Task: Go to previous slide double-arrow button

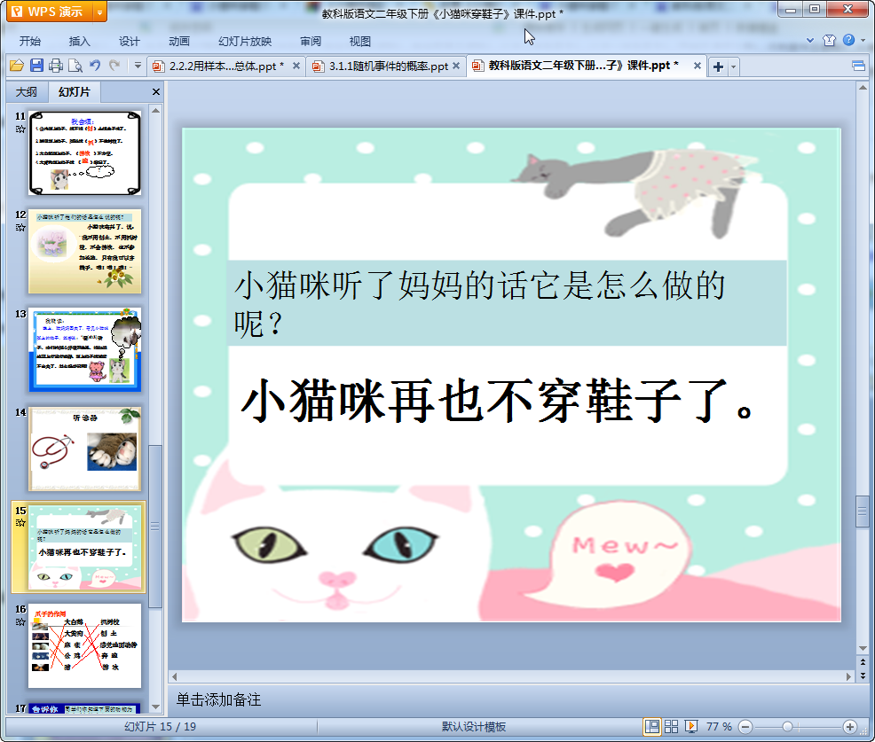Action: coord(863,662)
